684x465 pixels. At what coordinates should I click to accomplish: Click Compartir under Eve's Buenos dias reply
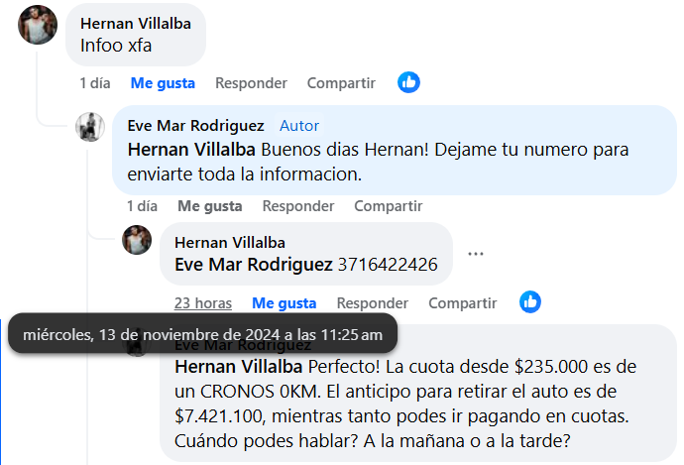coord(389,206)
